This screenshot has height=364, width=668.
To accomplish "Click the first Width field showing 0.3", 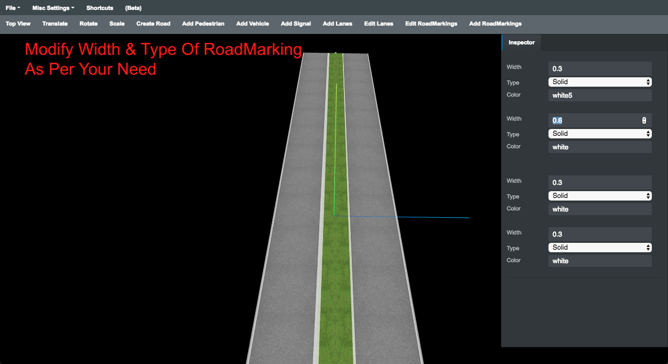I will pos(600,68).
